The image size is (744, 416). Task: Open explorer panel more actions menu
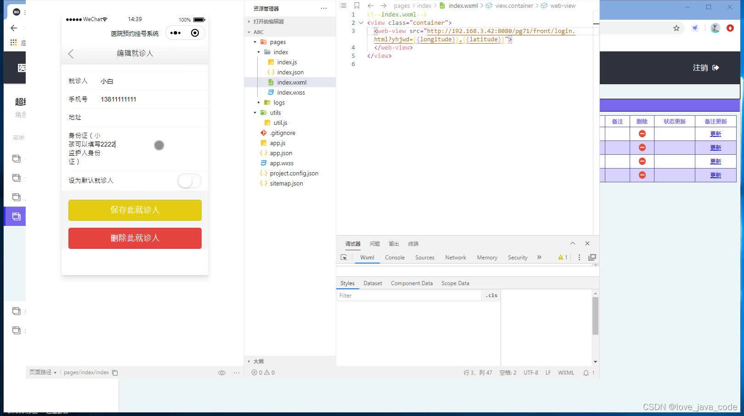pos(324,8)
